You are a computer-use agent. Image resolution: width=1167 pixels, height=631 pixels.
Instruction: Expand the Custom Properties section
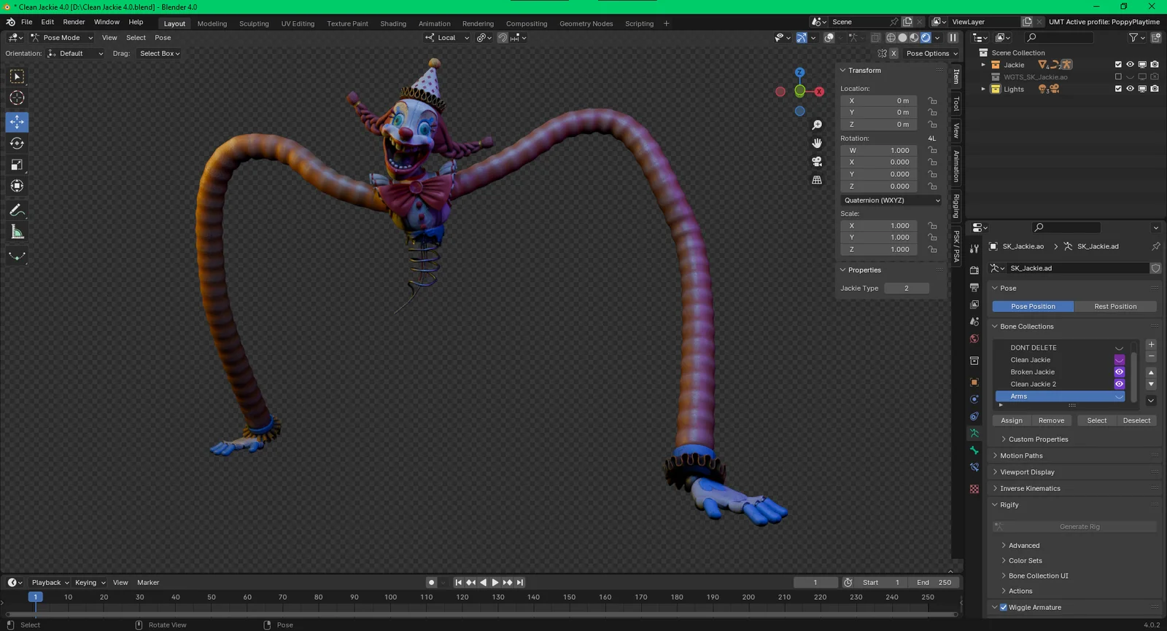(x=1038, y=439)
